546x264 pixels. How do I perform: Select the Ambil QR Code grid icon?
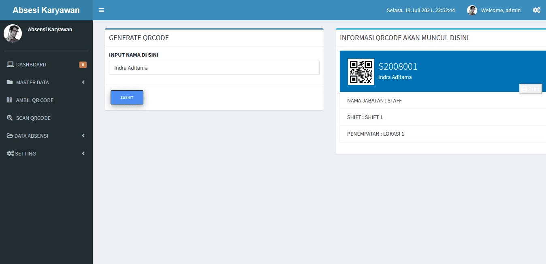point(10,100)
